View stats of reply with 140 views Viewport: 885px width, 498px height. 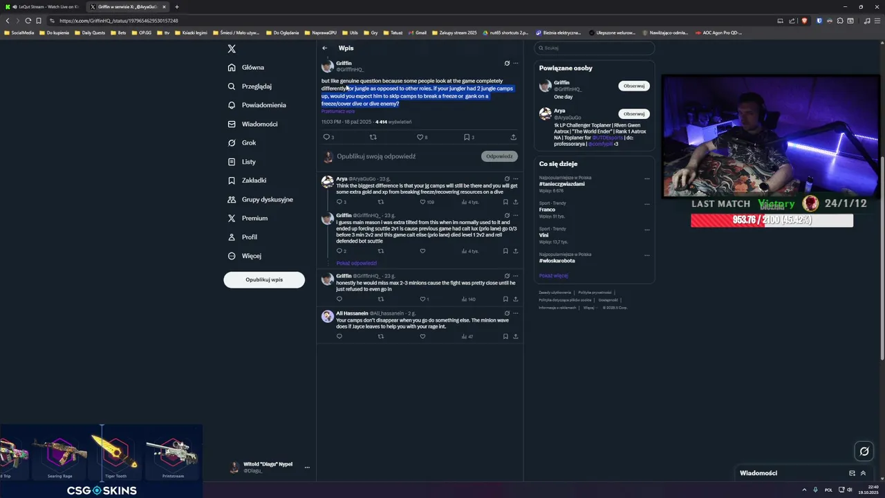click(x=468, y=299)
